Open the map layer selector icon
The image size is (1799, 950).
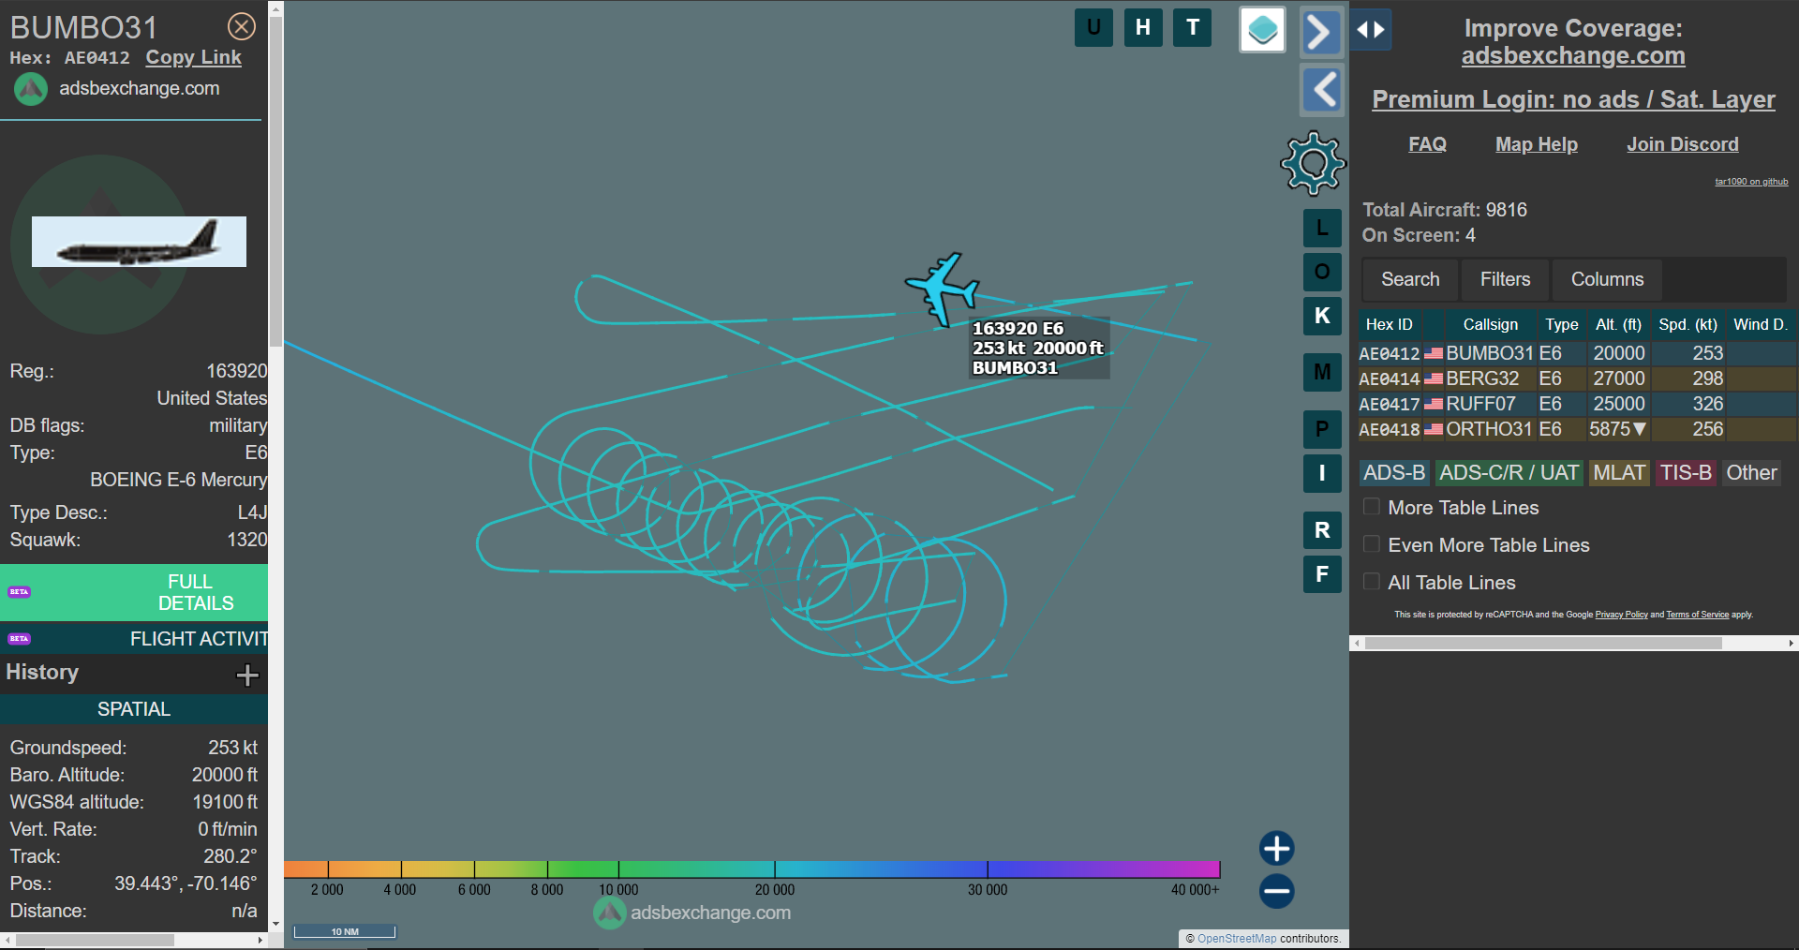pyautogui.click(x=1262, y=30)
